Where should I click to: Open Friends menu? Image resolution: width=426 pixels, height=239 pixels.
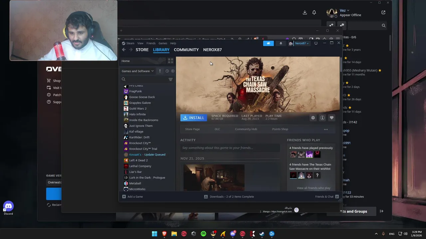point(151,43)
